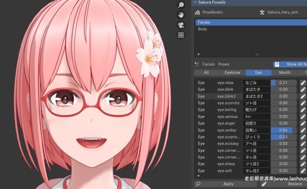Edit the eye.relax pose with its pencil
This screenshot has height=189, width=307.
[x=303, y=83]
